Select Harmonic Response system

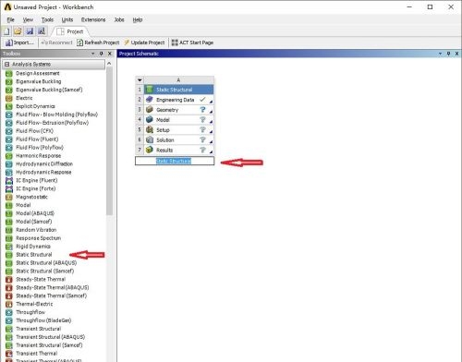pos(39,156)
